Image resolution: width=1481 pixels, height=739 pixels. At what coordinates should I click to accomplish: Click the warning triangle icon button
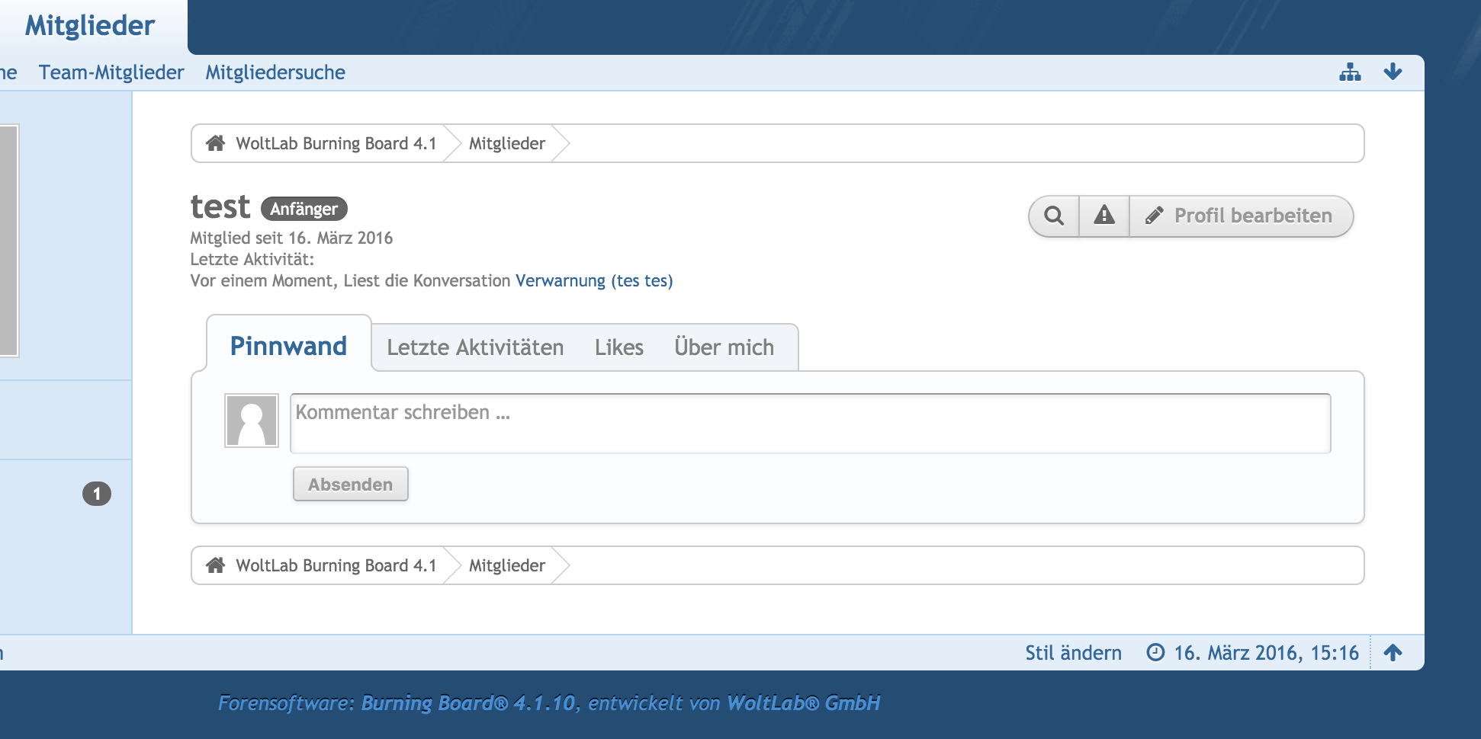click(x=1104, y=216)
